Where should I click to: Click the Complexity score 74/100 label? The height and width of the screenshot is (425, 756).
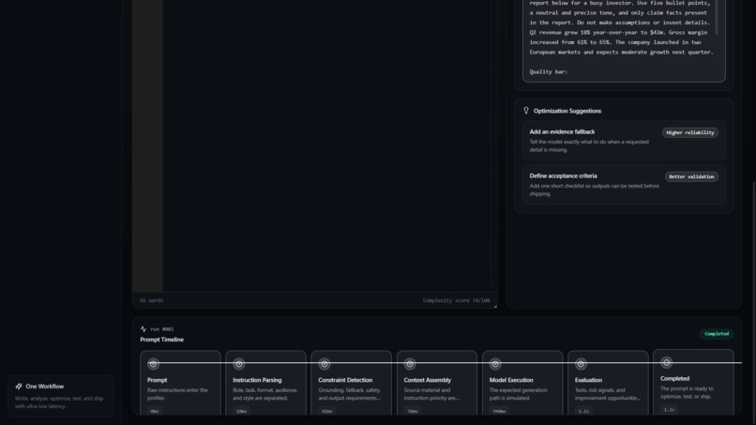(x=456, y=300)
